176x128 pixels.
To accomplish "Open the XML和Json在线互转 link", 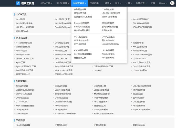I will click(25, 27).
